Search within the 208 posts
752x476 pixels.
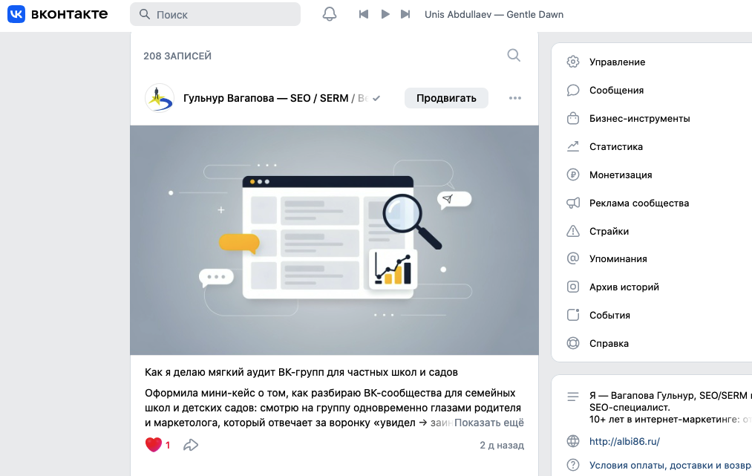click(x=514, y=55)
